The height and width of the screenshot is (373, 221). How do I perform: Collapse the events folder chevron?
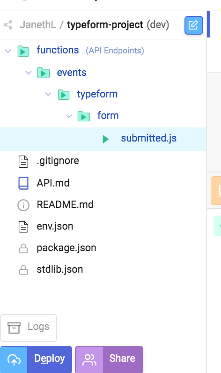29,73
